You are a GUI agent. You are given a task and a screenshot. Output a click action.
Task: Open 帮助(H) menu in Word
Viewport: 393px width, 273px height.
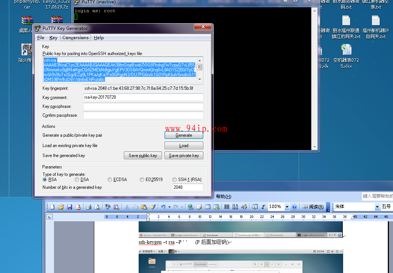pos(224,197)
